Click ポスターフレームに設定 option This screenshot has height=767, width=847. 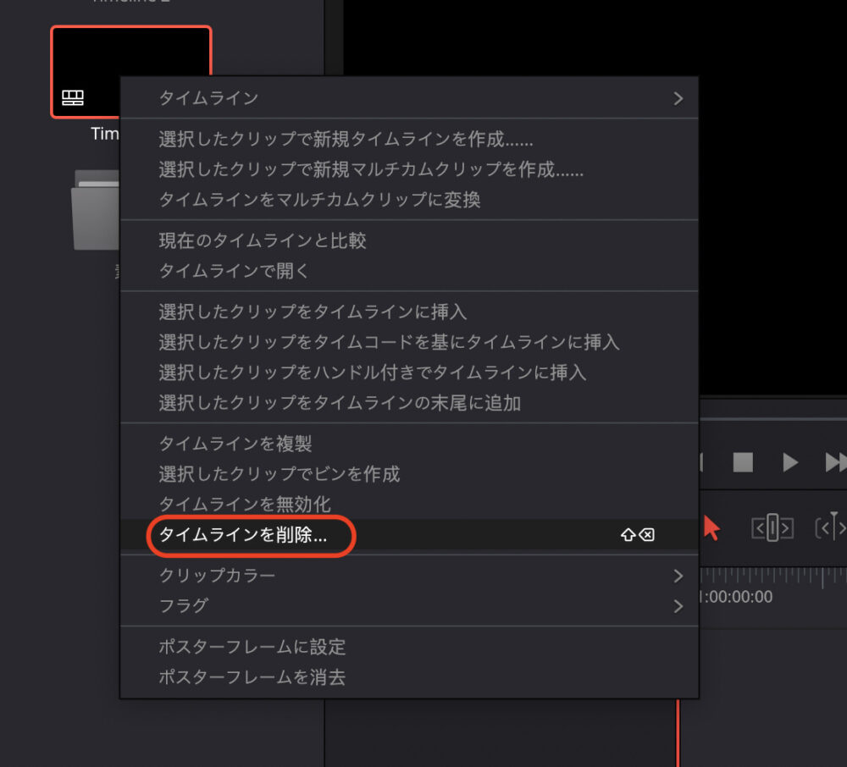(x=252, y=647)
